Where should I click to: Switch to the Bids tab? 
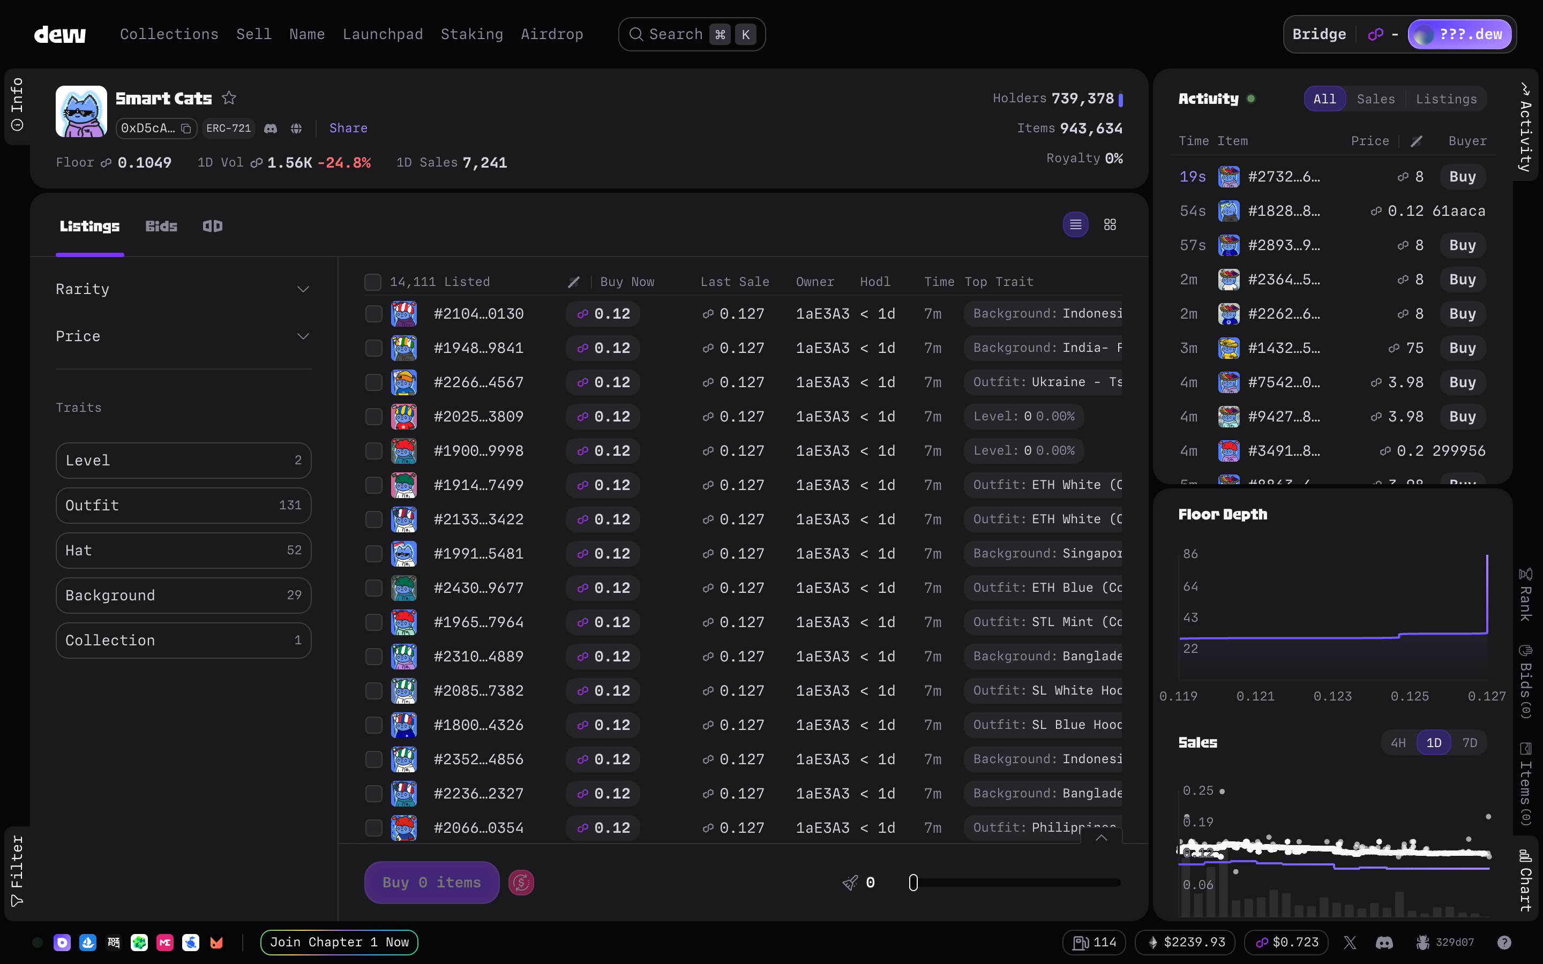point(161,227)
